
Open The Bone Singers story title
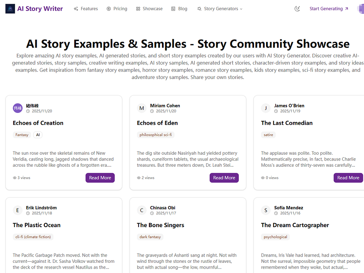point(161,225)
